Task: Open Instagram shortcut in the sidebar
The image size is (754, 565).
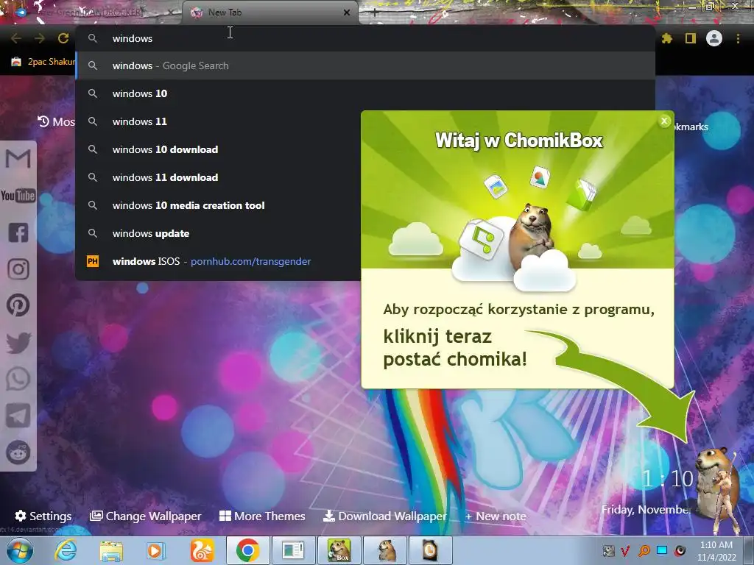Action: [18, 269]
